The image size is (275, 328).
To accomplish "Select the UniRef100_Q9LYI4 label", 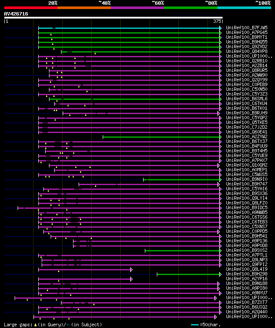I will point(247,198).
